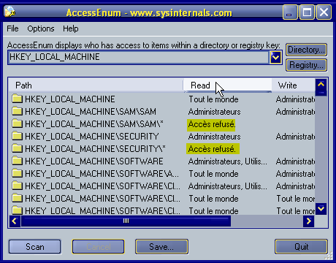
Task: Click folder icon of HKEY_LOCAL_MACHINE root row
Action: (x=17, y=99)
